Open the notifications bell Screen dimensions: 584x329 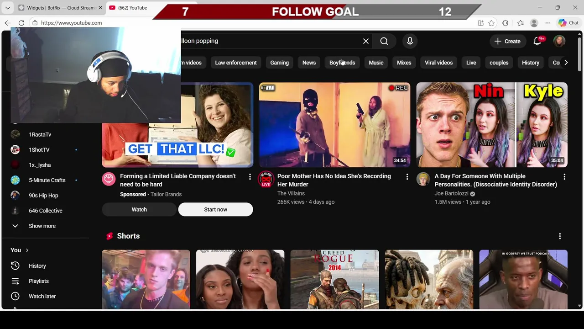click(x=537, y=41)
